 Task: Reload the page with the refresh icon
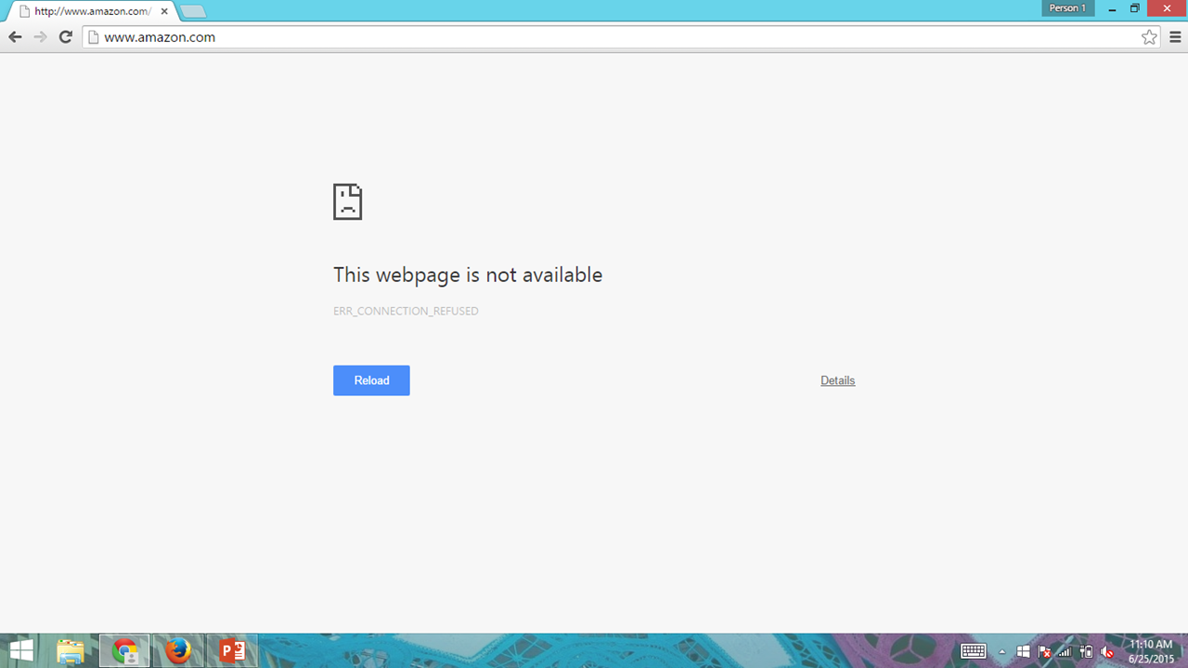coord(65,37)
